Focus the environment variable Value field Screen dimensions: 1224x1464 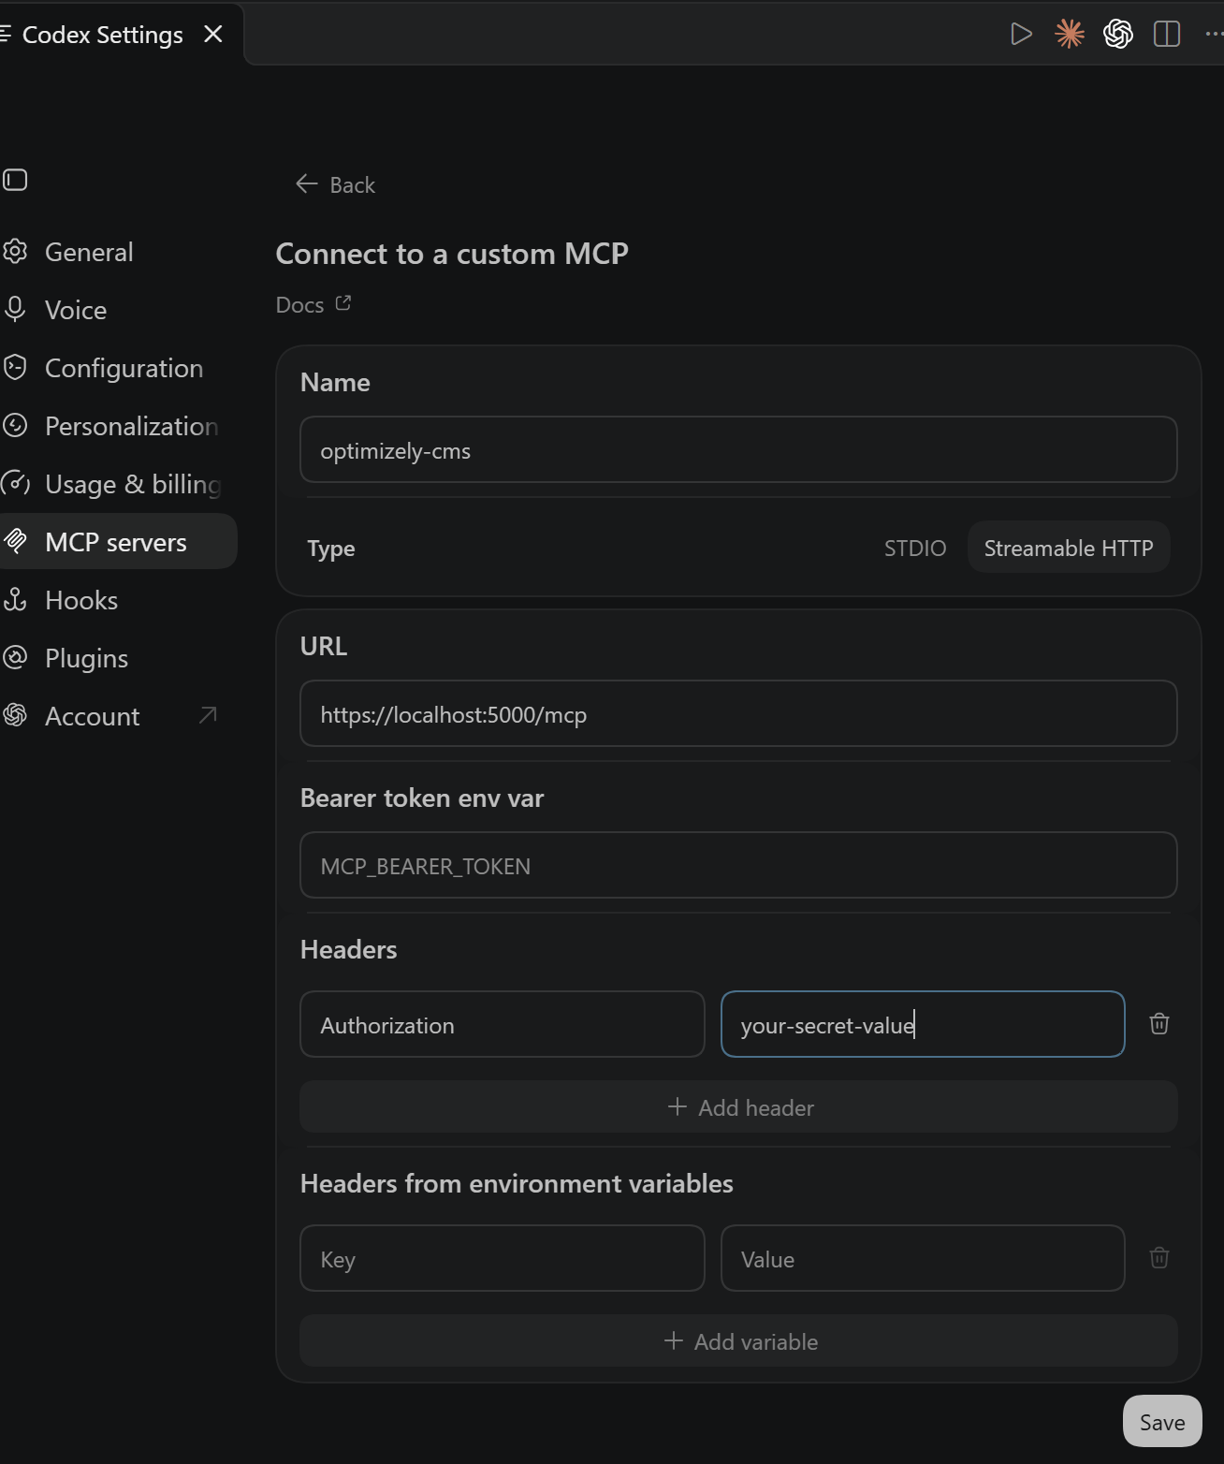click(x=923, y=1258)
